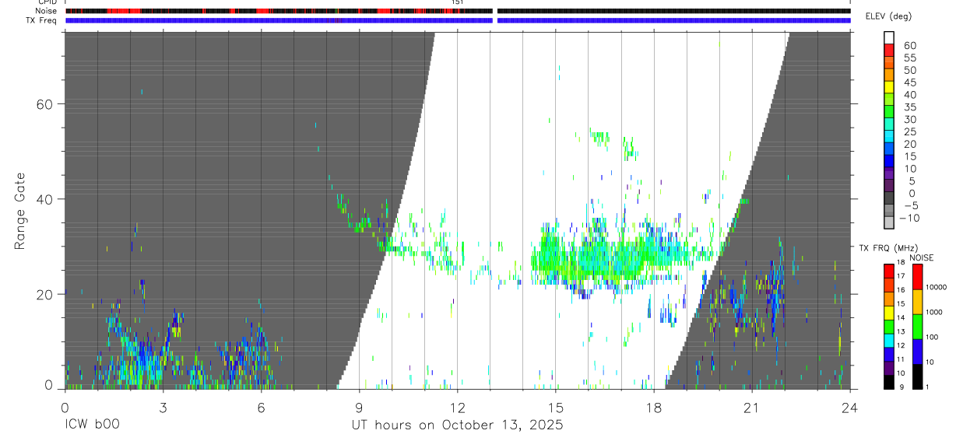Click 'UT hours on October 13, 2025' label
Viewport: 956px width, 441px height.
tap(457, 425)
